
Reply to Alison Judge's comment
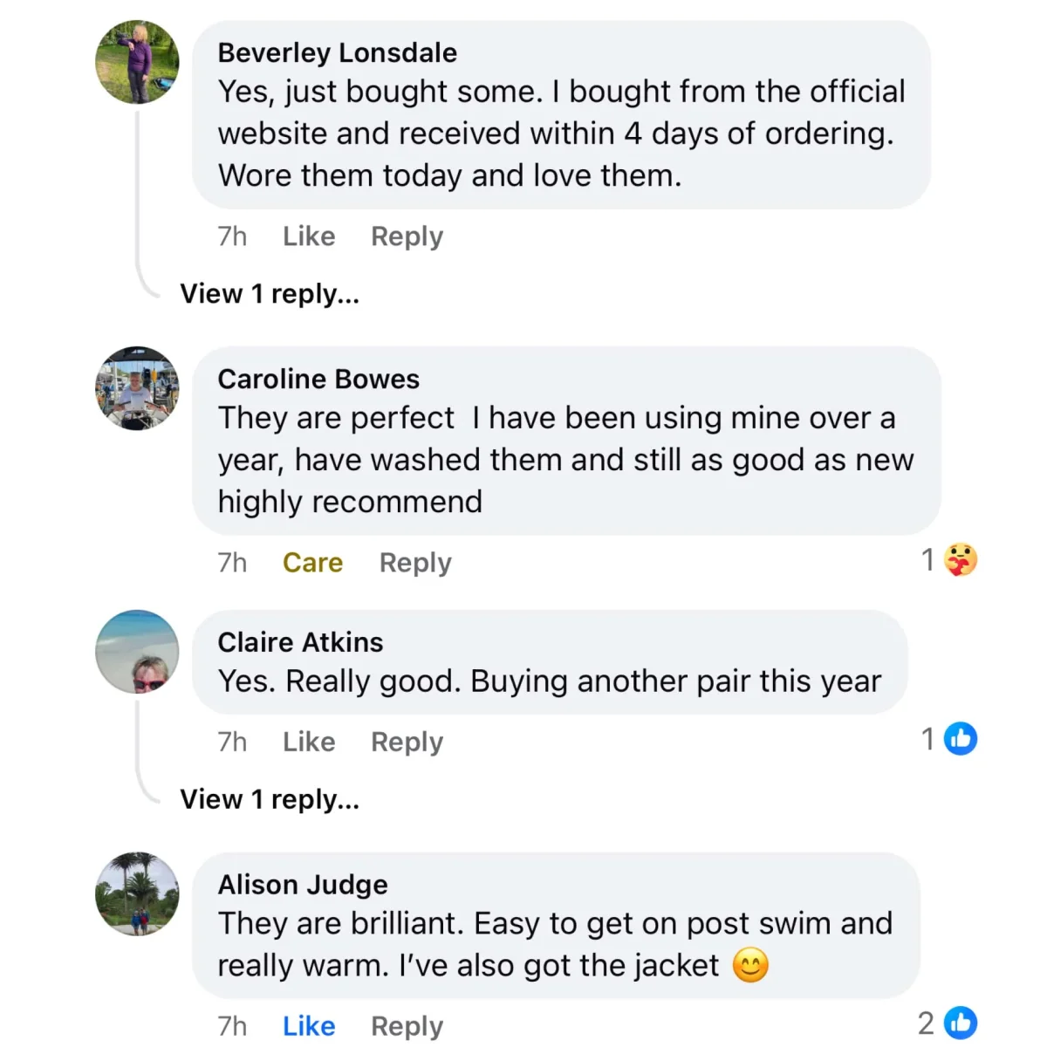click(407, 1026)
